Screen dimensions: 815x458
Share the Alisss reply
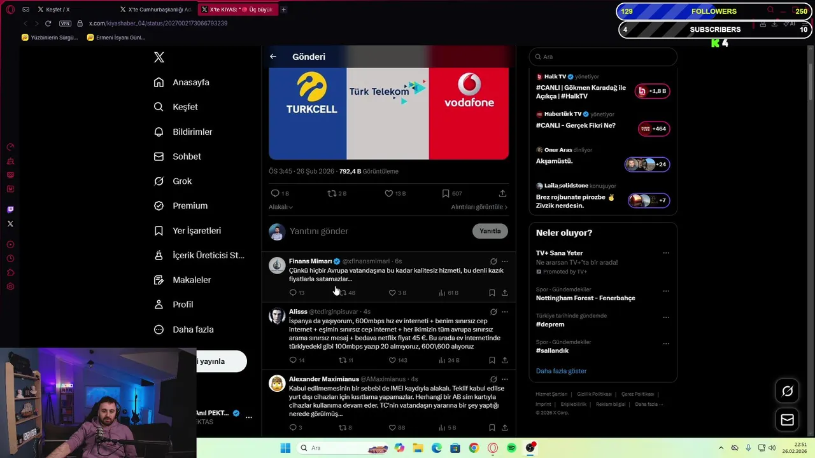pos(505,360)
